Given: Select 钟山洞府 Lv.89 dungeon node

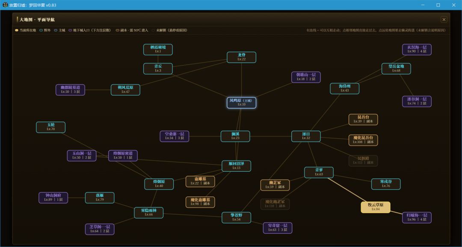Looking at the screenshot, I should pyautogui.click(x=53, y=198).
